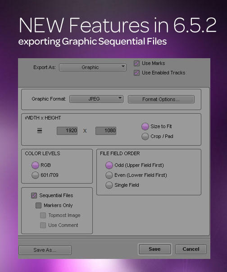Cancel the export settings dialog
This screenshot has height=272, width=227.
191,249
